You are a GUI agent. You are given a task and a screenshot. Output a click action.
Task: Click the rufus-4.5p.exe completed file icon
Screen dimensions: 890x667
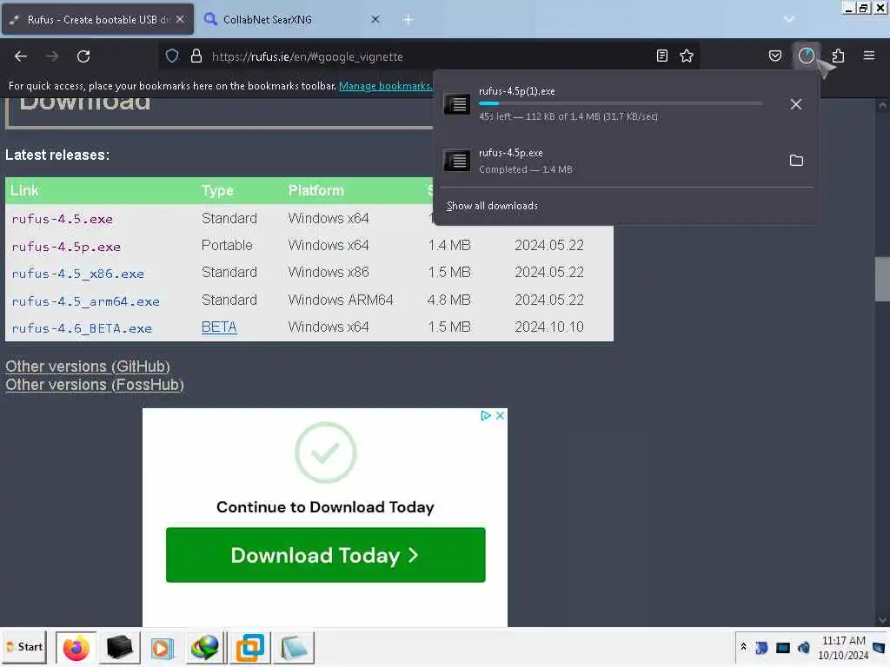(x=457, y=161)
